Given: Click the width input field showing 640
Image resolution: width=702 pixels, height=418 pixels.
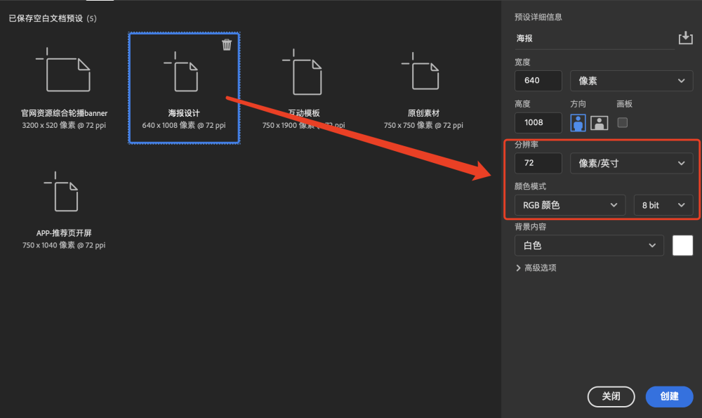Looking at the screenshot, I should (538, 81).
